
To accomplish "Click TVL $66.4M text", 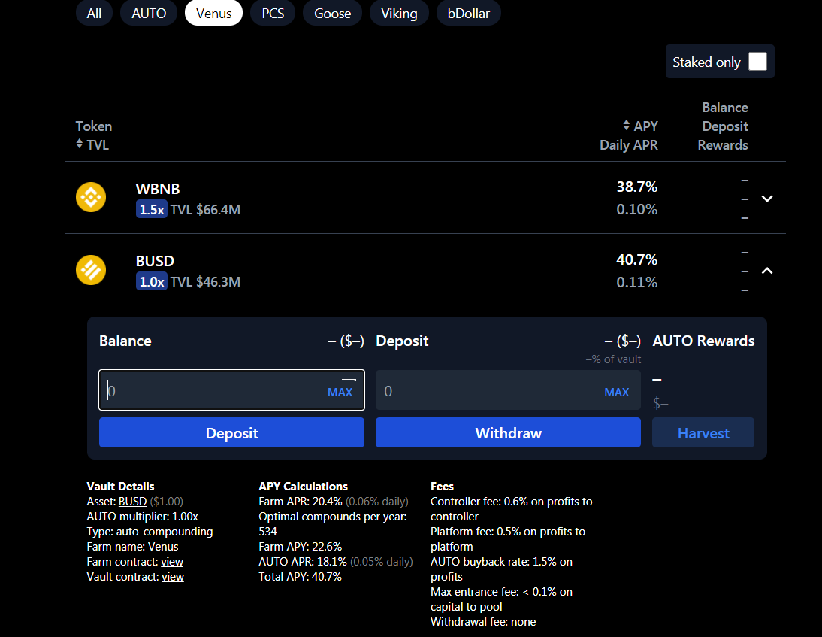I will tap(206, 210).
